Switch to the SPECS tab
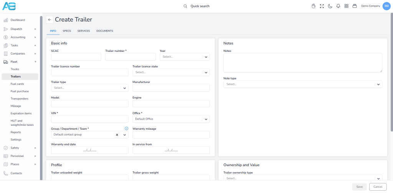This screenshot has width=393, height=193. click(67, 31)
